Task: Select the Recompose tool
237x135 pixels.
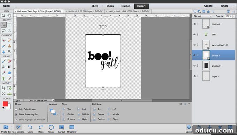Action: pos(9,88)
